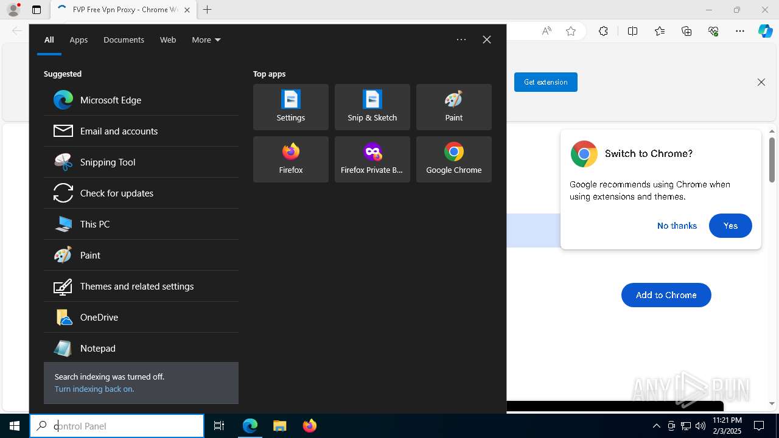Toggle Edge split screen icon
The width and height of the screenshot is (779, 438).
coord(632,31)
